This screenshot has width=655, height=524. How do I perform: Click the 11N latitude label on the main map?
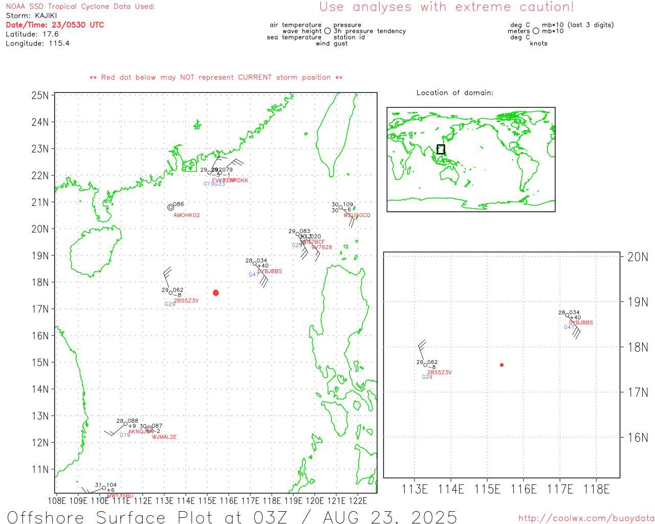tap(40, 469)
